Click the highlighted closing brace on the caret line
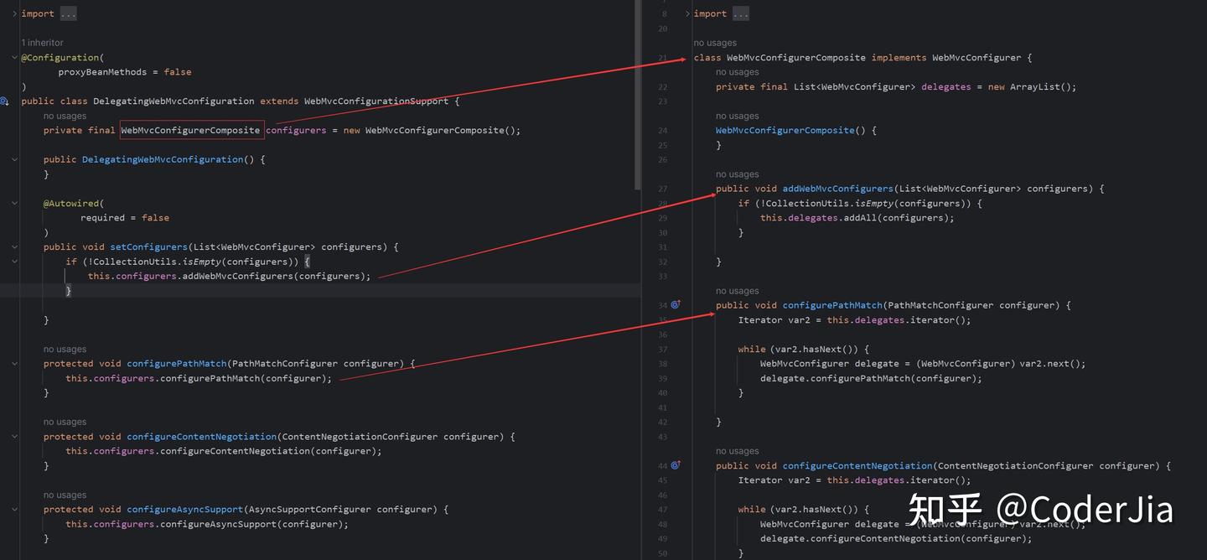The height and width of the screenshot is (560, 1207). 68,290
